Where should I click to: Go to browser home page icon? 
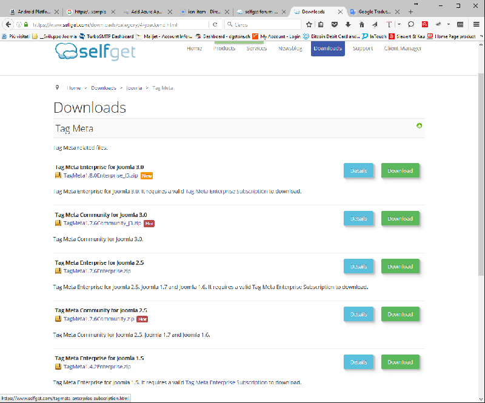pyautogui.click(x=361, y=24)
